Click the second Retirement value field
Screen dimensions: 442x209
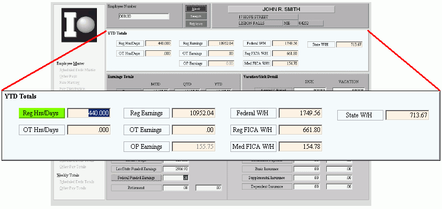tap(208, 188)
